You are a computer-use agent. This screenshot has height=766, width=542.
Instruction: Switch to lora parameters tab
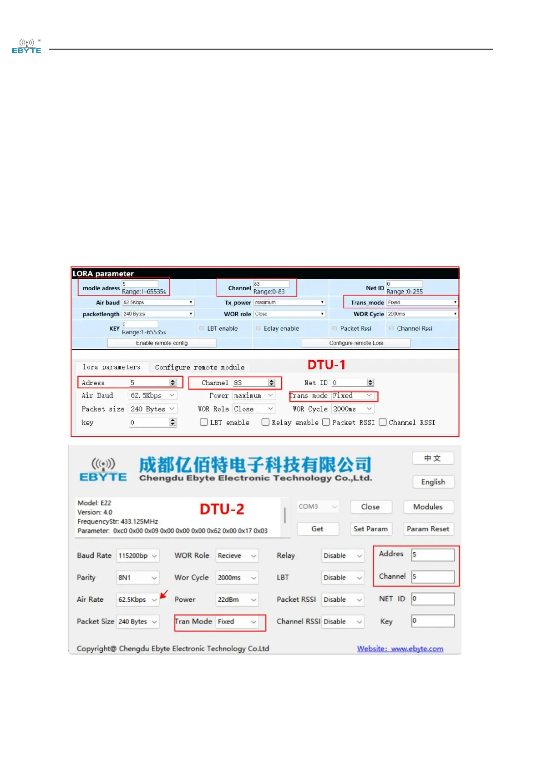pos(111,367)
